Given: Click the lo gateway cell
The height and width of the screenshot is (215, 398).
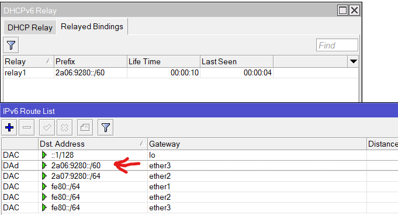Looking at the screenshot, I should 257,155.
